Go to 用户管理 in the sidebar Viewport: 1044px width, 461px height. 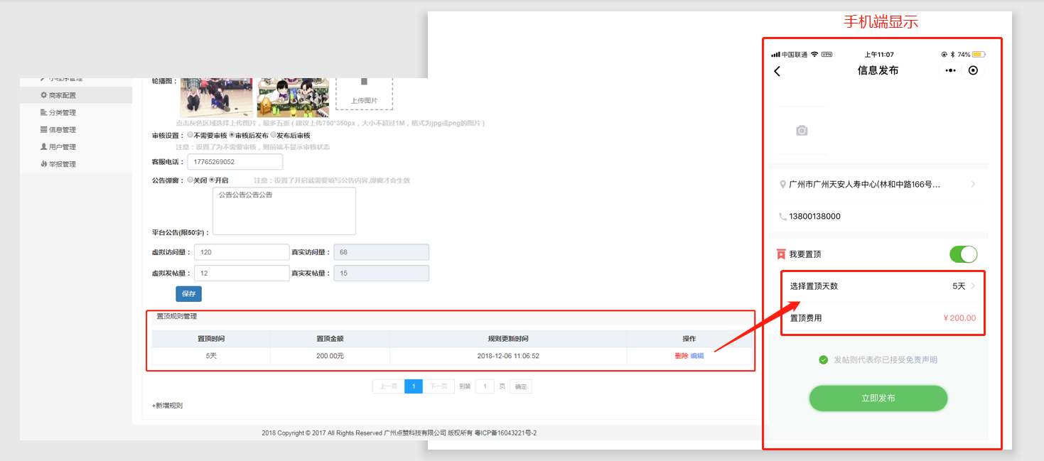[x=62, y=147]
